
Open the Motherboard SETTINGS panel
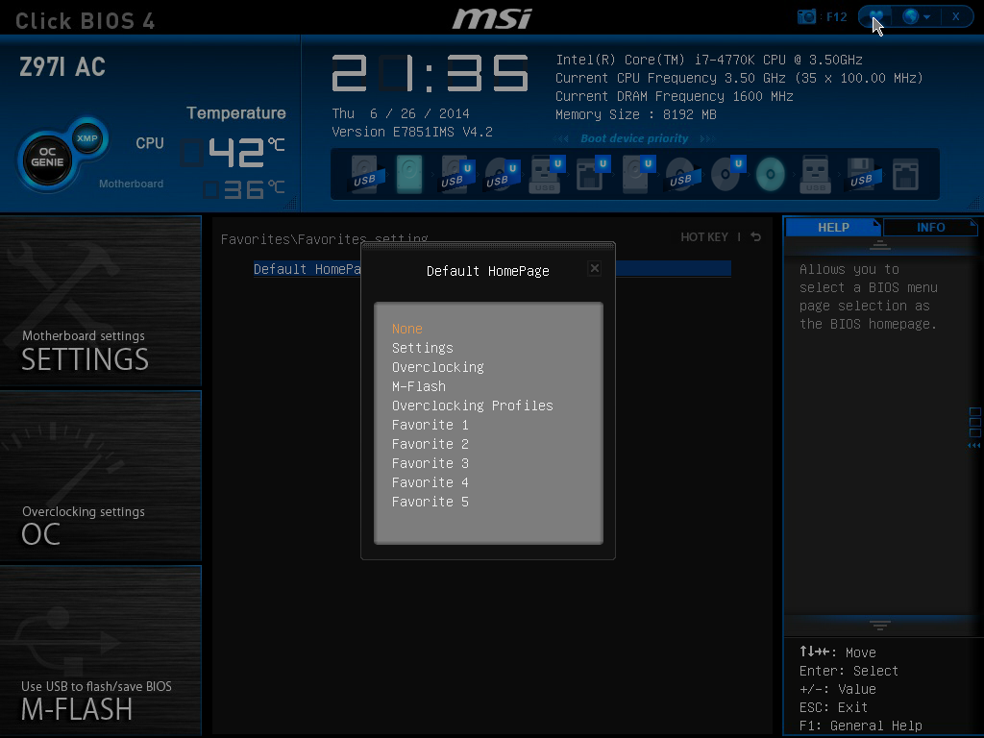click(100, 300)
